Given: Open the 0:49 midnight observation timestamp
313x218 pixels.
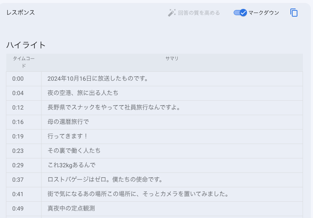Looking at the screenshot, I should (18, 208).
